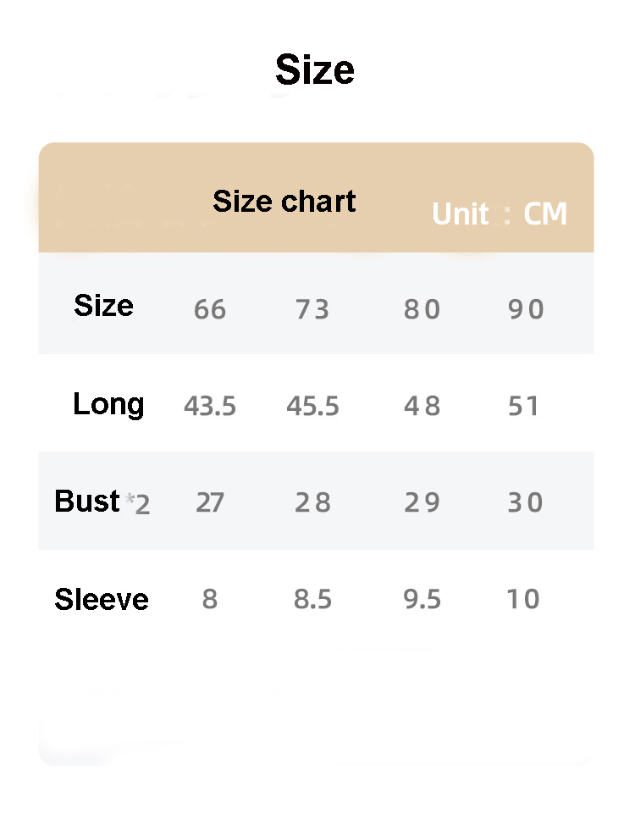Select the "Bust" row label

tap(86, 502)
